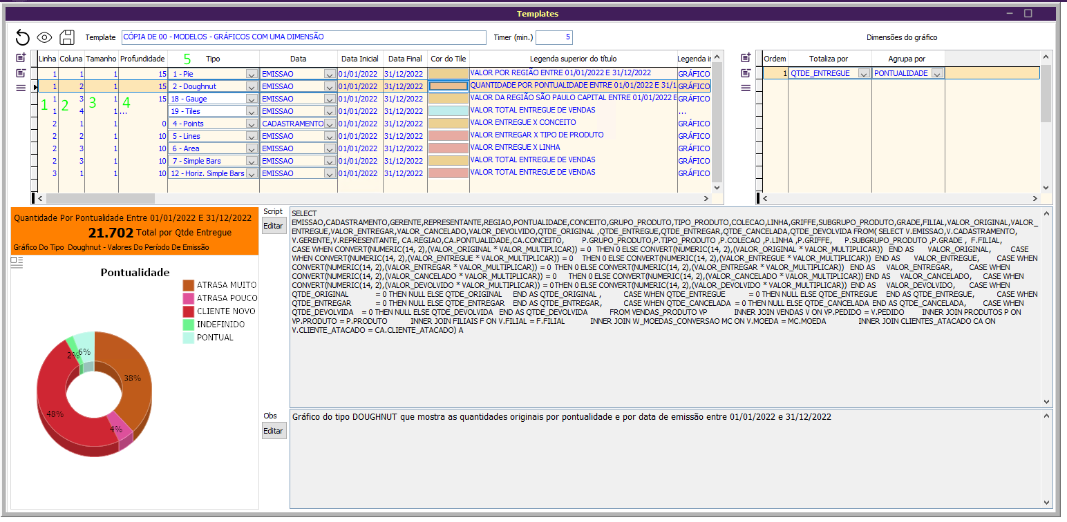The width and height of the screenshot is (1067, 522).
Task: Click the Data Final column header
Action: click(405, 59)
